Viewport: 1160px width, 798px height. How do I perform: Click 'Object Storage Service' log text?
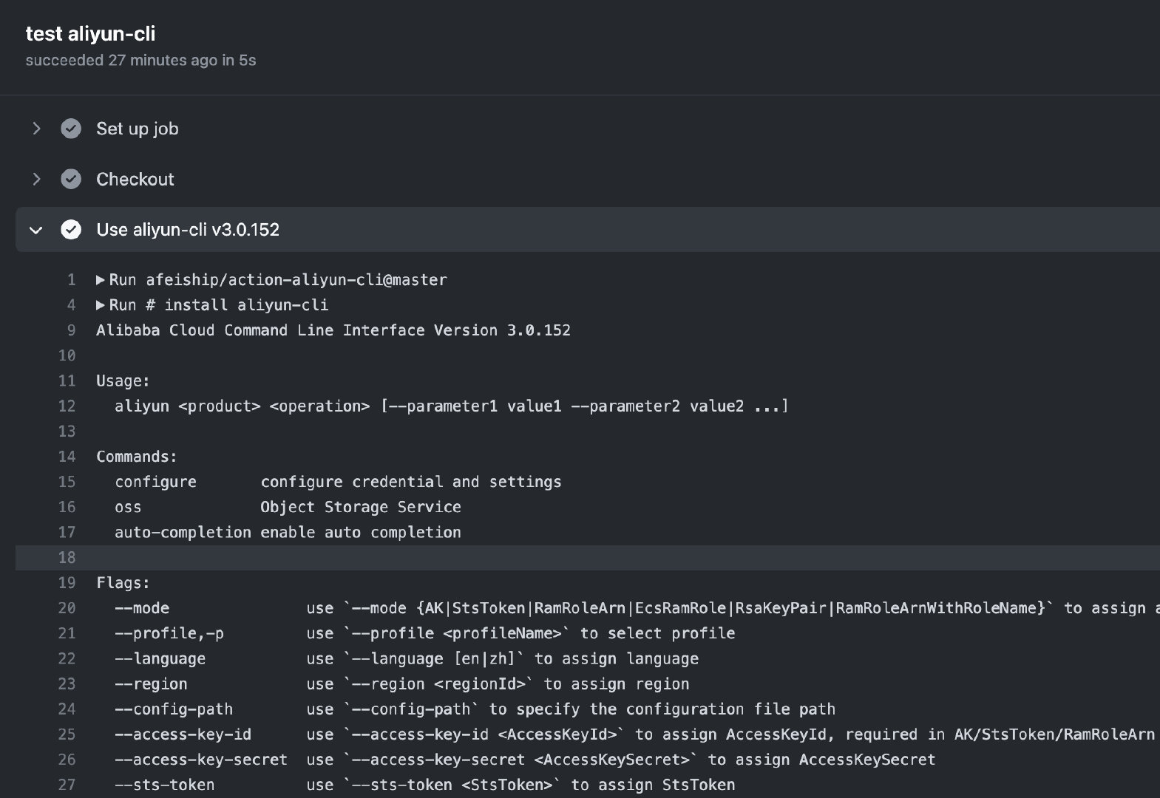[361, 507]
